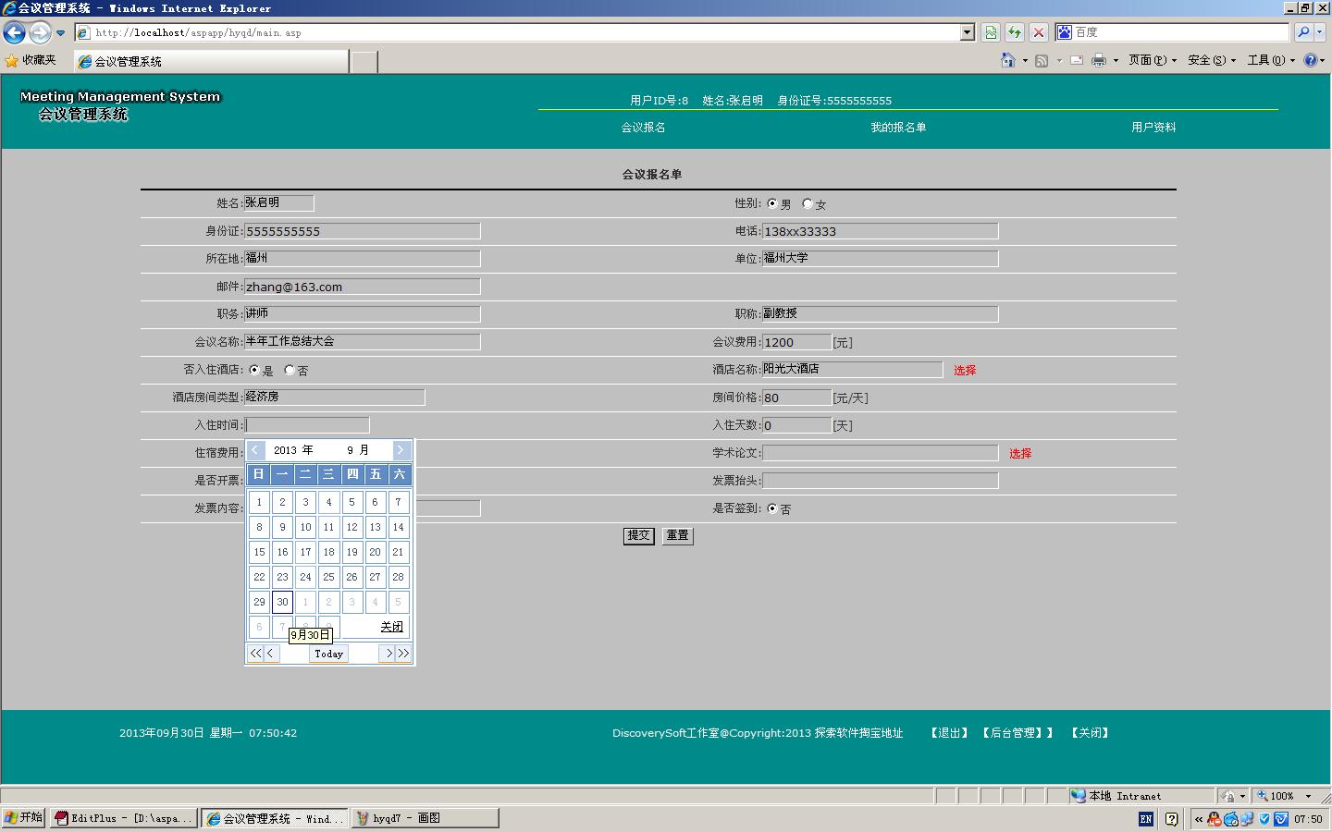Image resolution: width=1332 pixels, height=832 pixels.
Task: Expand the Print dropdown arrow
Action: tap(1116, 60)
